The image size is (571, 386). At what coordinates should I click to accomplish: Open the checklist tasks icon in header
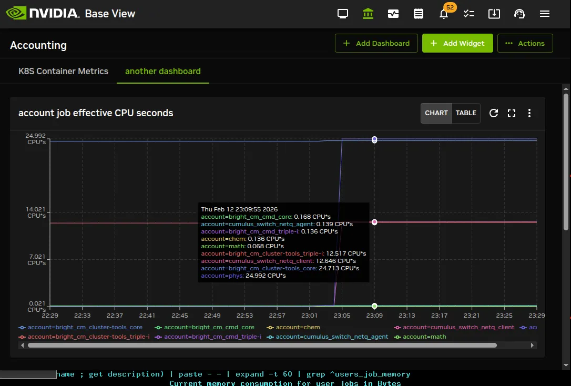pyautogui.click(x=468, y=14)
